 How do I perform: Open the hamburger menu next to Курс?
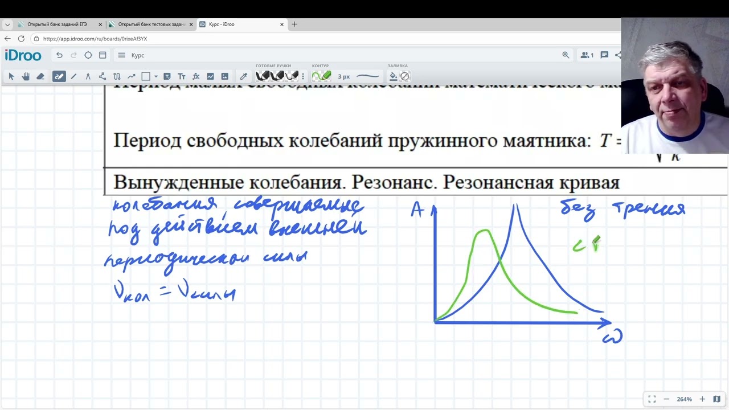pos(121,55)
